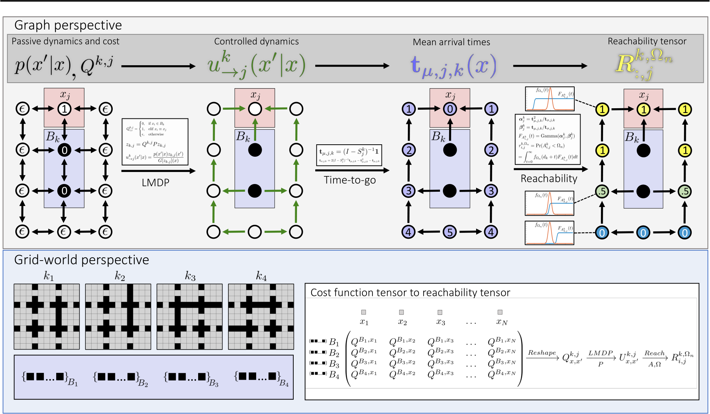Screen dimensions: 710x414
Task: Open the distribution plot linked to the yellow 1 node
Action: click(x=550, y=99)
